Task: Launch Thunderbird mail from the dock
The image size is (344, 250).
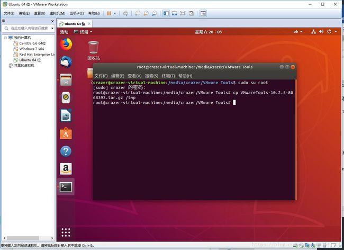Action: pos(66,62)
